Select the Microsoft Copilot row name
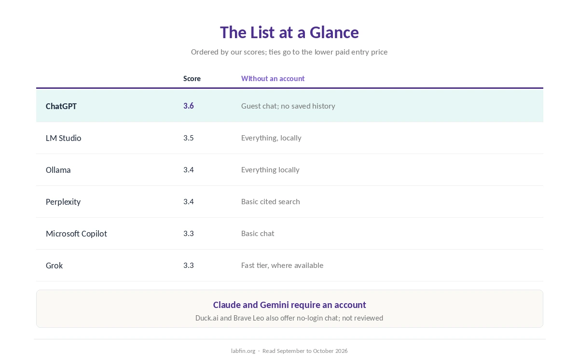Image resolution: width=579 pixels, height=364 pixels. pyautogui.click(x=76, y=234)
